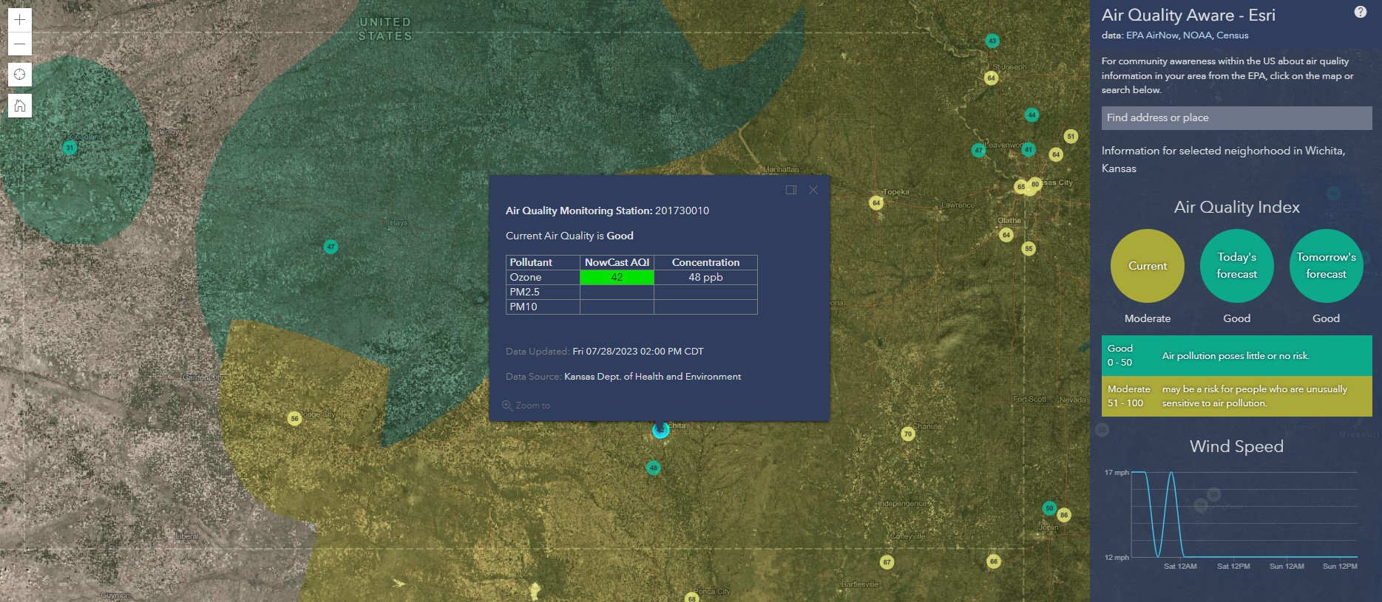Find my location on map

coord(20,75)
